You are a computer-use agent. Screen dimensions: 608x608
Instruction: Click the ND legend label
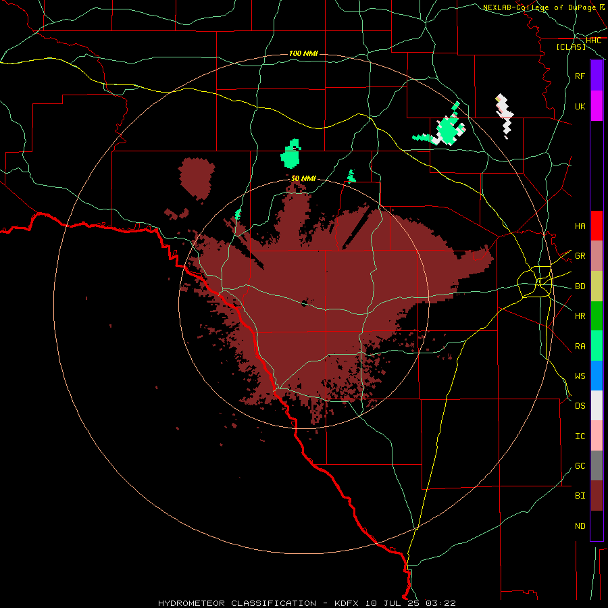(580, 526)
